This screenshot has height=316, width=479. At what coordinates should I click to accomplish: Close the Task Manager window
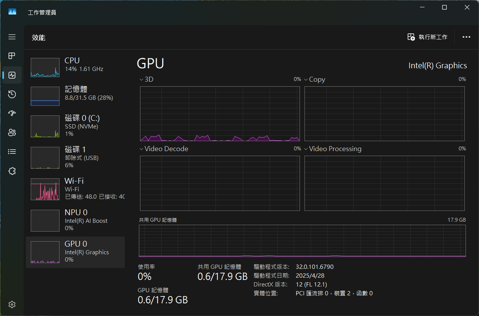pos(467,7)
